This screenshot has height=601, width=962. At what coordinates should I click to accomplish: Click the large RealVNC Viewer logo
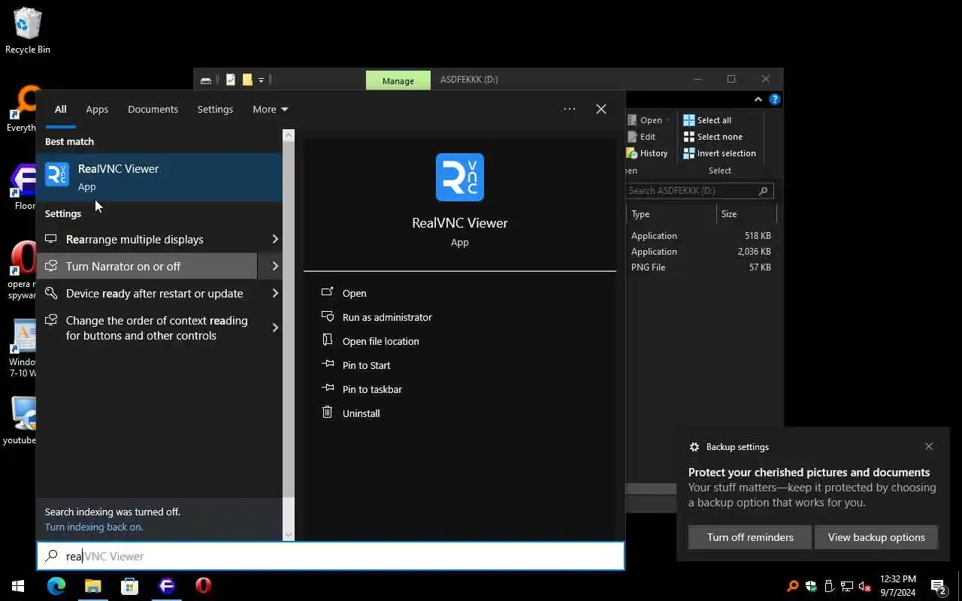(x=460, y=177)
